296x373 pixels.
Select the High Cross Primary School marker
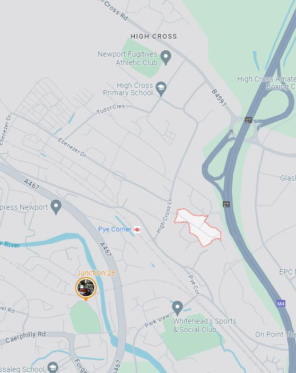coord(161,88)
